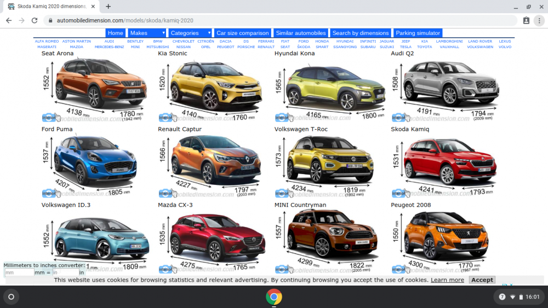Open the Audi Q2 interior view icon
This screenshot has height=308, width=548.
point(401,118)
